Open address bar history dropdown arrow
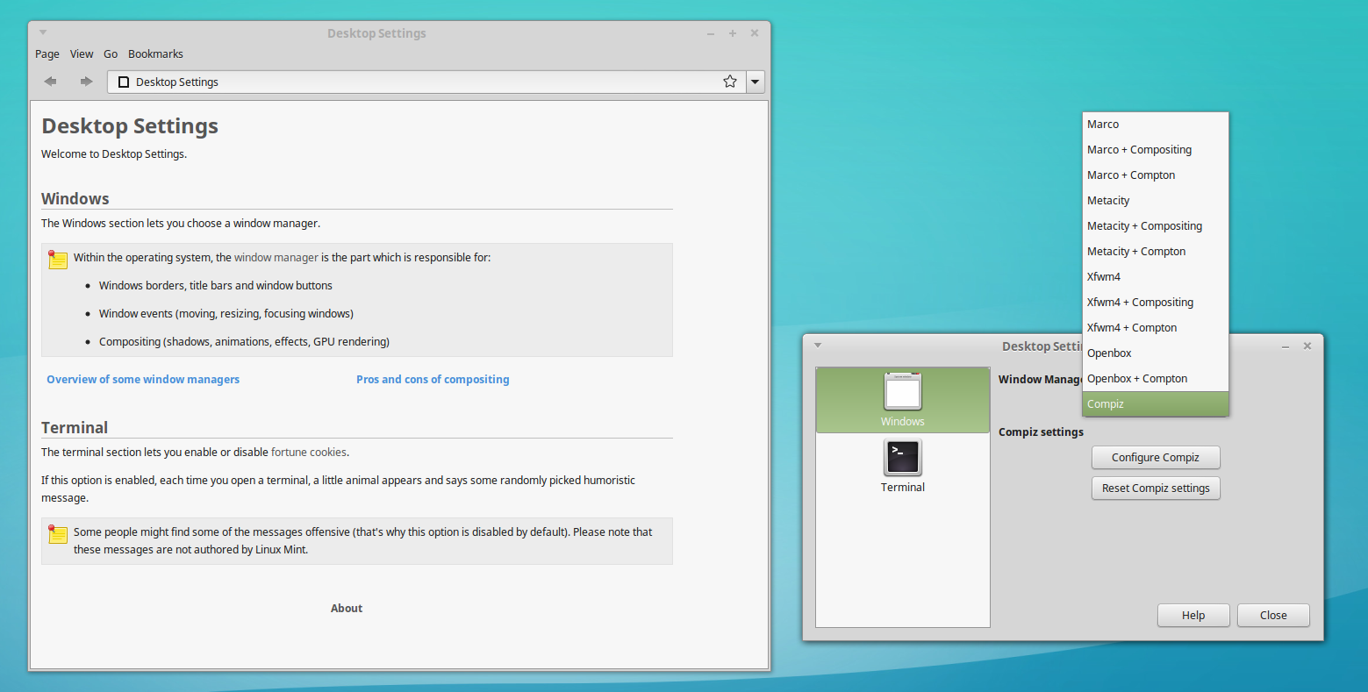 (x=755, y=82)
